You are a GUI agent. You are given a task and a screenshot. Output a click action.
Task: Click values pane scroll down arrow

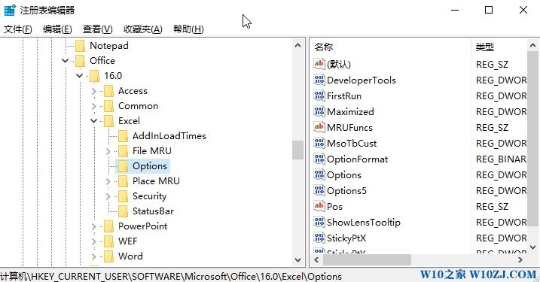coord(532,247)
